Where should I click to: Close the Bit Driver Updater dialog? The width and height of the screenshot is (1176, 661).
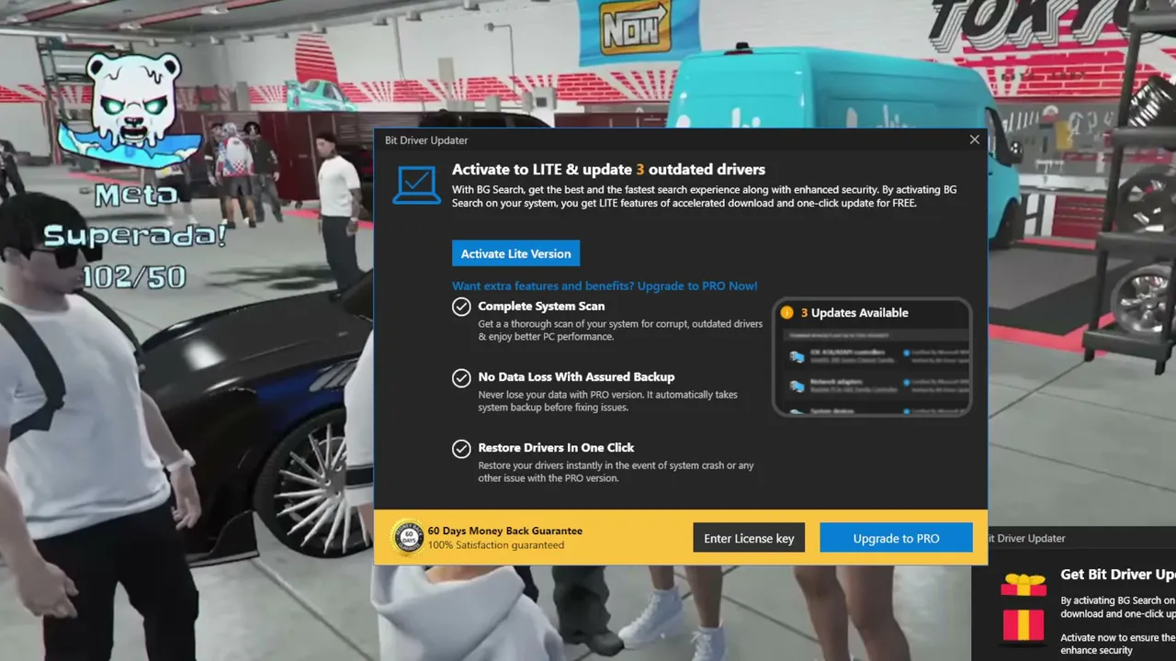click(974, 140)
